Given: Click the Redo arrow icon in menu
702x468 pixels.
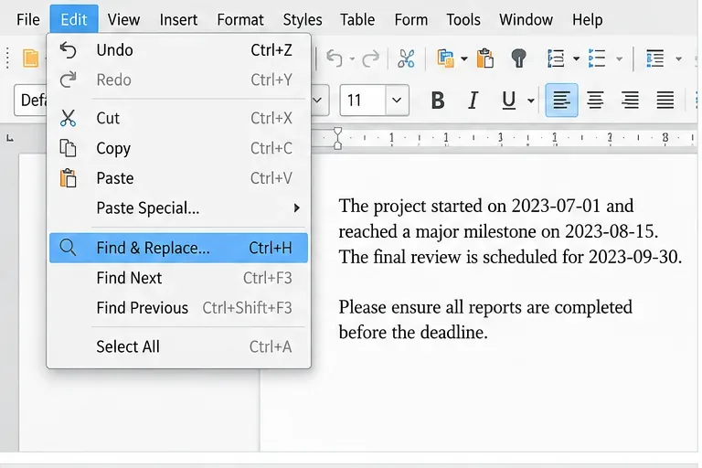Looking at the screenshot, I should (x=68, y=80).
